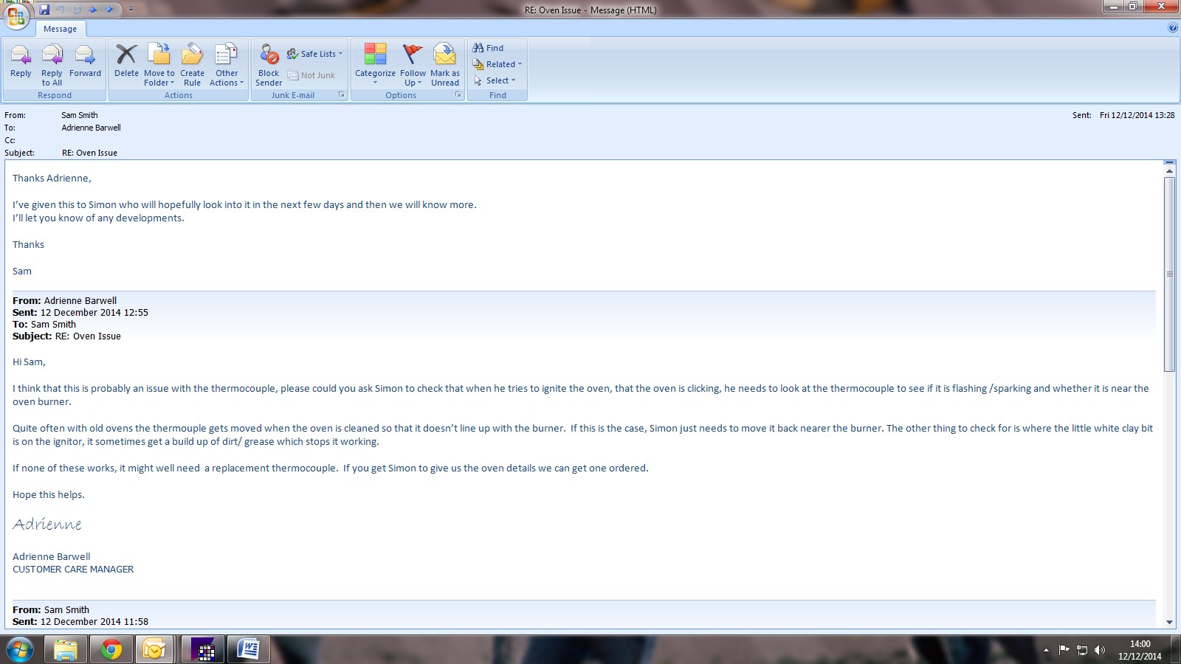Open the Office button menu

(x=16, y=15)
